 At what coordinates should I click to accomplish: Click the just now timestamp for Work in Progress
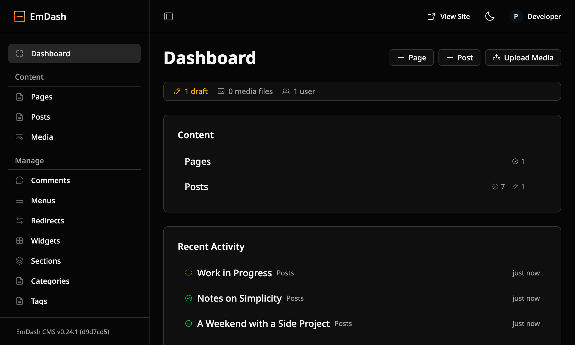[x=526, y=273]
